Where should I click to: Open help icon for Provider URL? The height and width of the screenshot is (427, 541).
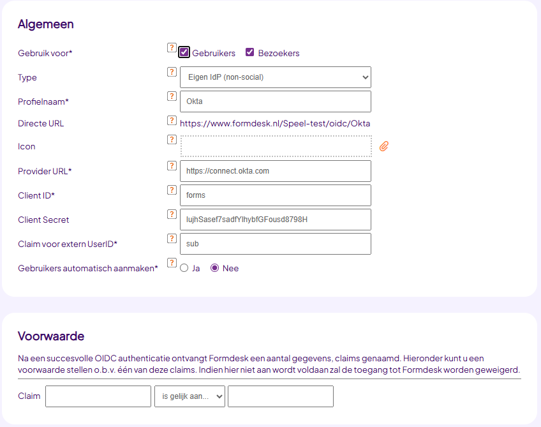click(172, 166)
